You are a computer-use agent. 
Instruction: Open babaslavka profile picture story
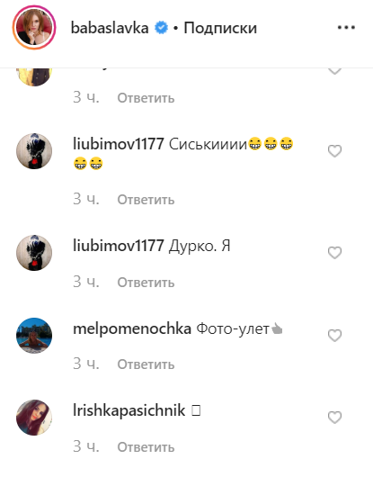click(x=34, y=27)
